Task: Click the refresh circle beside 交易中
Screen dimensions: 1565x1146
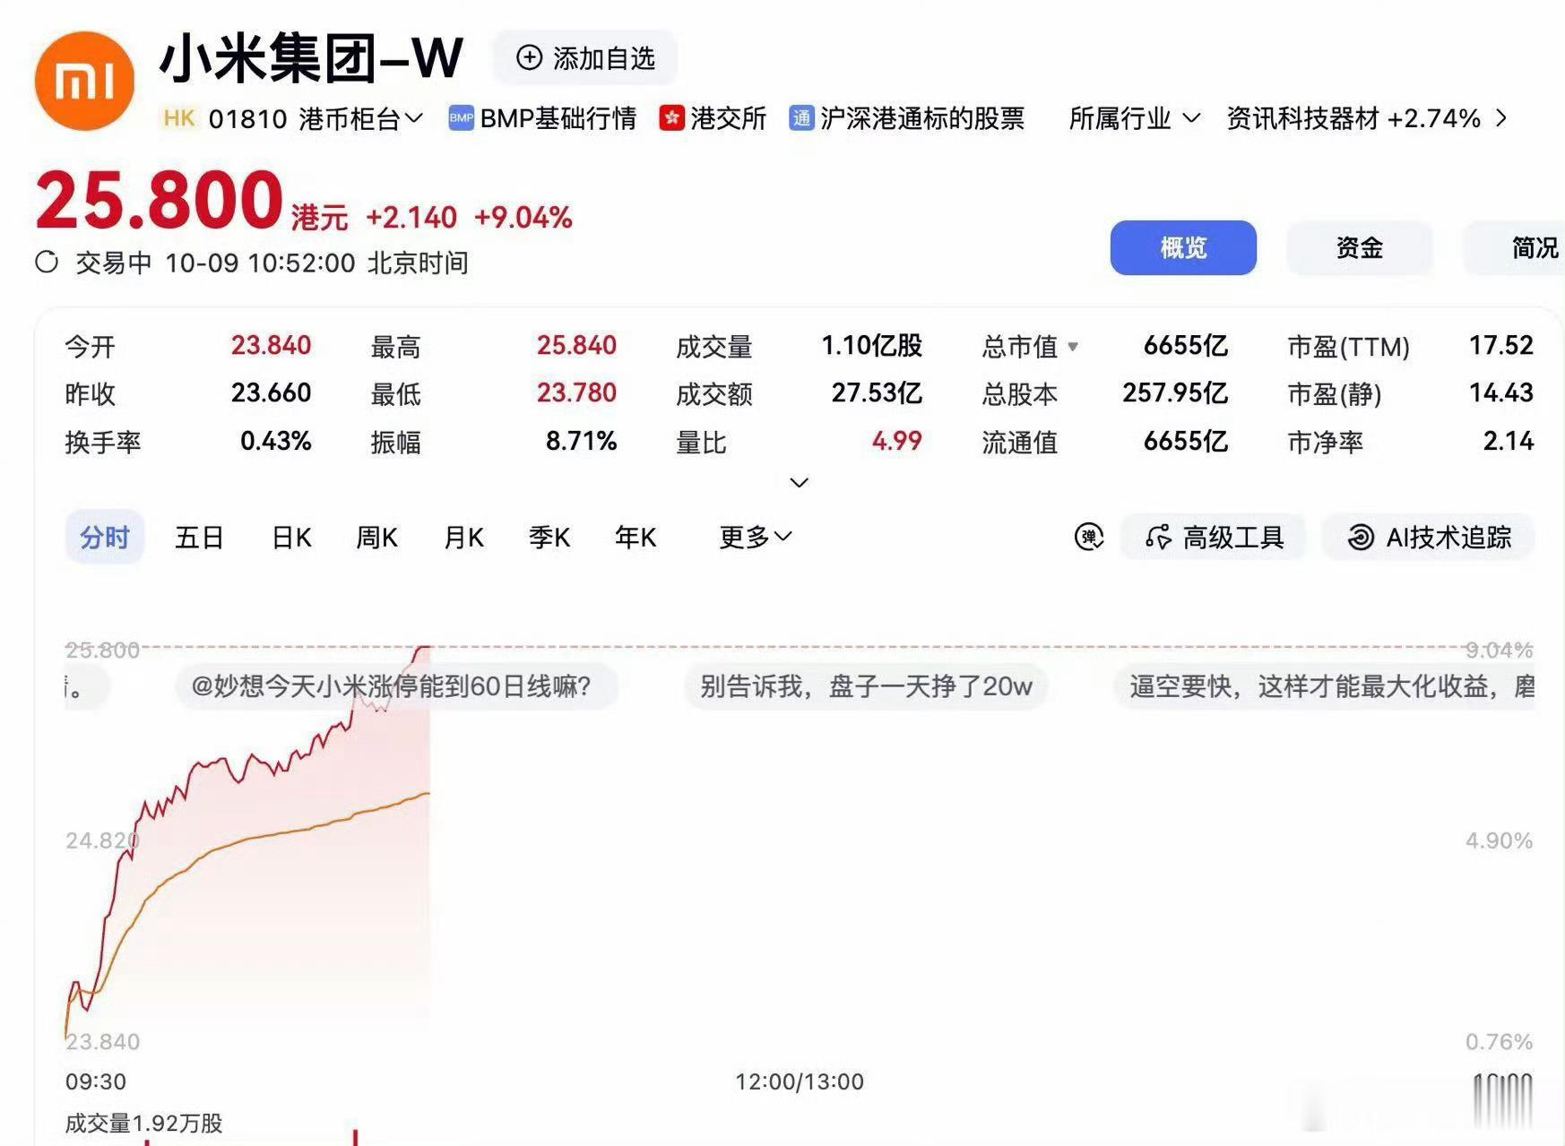Action: pos(47,263)
